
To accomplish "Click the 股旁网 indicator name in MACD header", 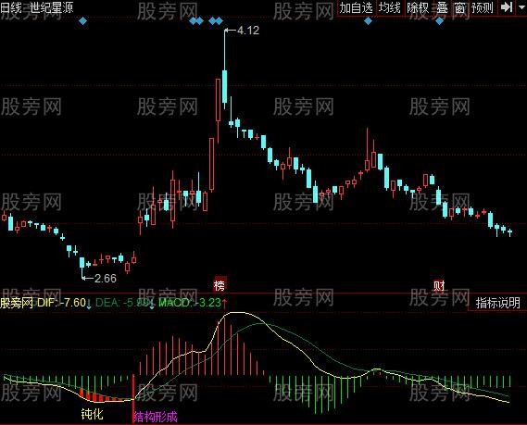I will coord(17,303).
